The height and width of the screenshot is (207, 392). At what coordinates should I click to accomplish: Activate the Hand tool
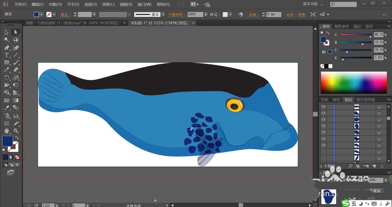click(7, 130)
